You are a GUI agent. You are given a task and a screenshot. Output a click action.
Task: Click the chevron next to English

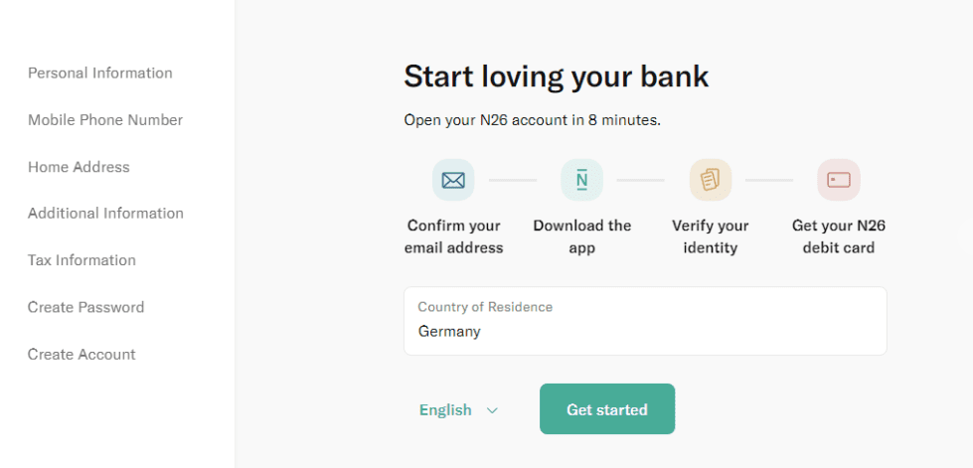point(492,410)
